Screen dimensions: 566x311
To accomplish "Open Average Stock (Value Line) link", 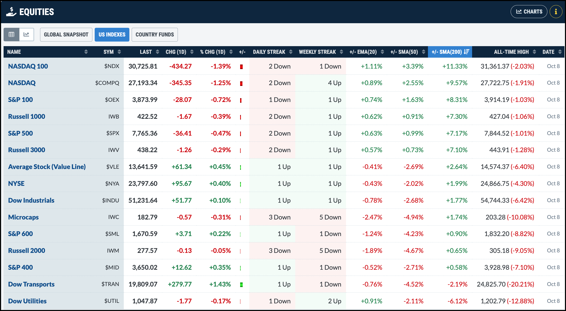I will [x=47, y=167].
